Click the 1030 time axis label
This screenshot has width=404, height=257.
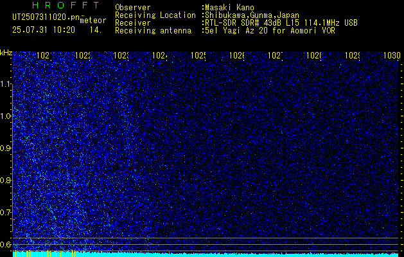[392, 55]
